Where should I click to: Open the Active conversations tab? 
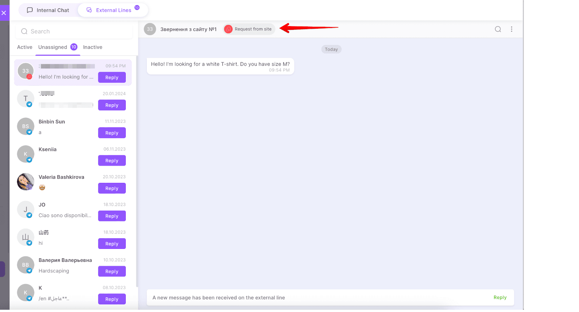coord(25,47)
